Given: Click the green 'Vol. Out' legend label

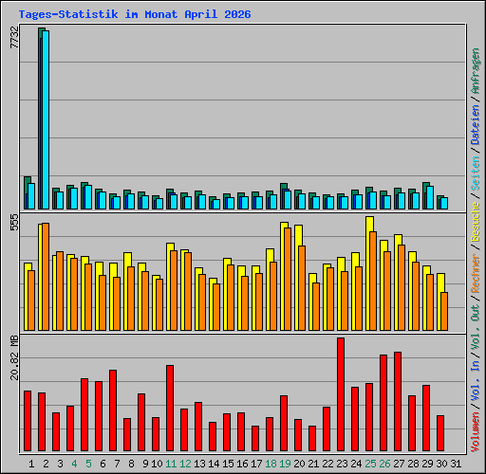Looking at the screenshot, I should click(476, 327).
